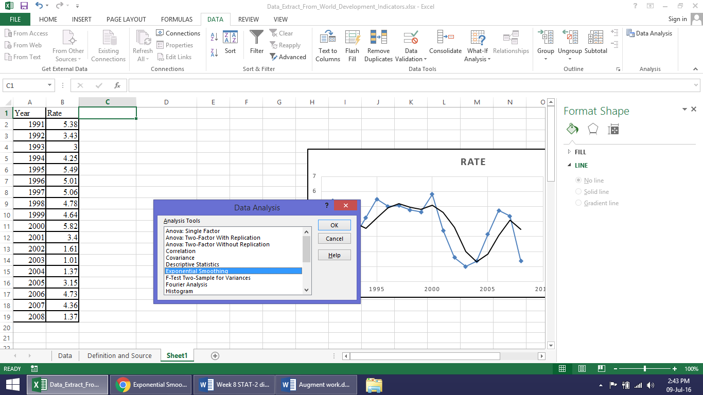The image size is (703, 395).
Task: Select the Solid line option
Action: point(579,192)
